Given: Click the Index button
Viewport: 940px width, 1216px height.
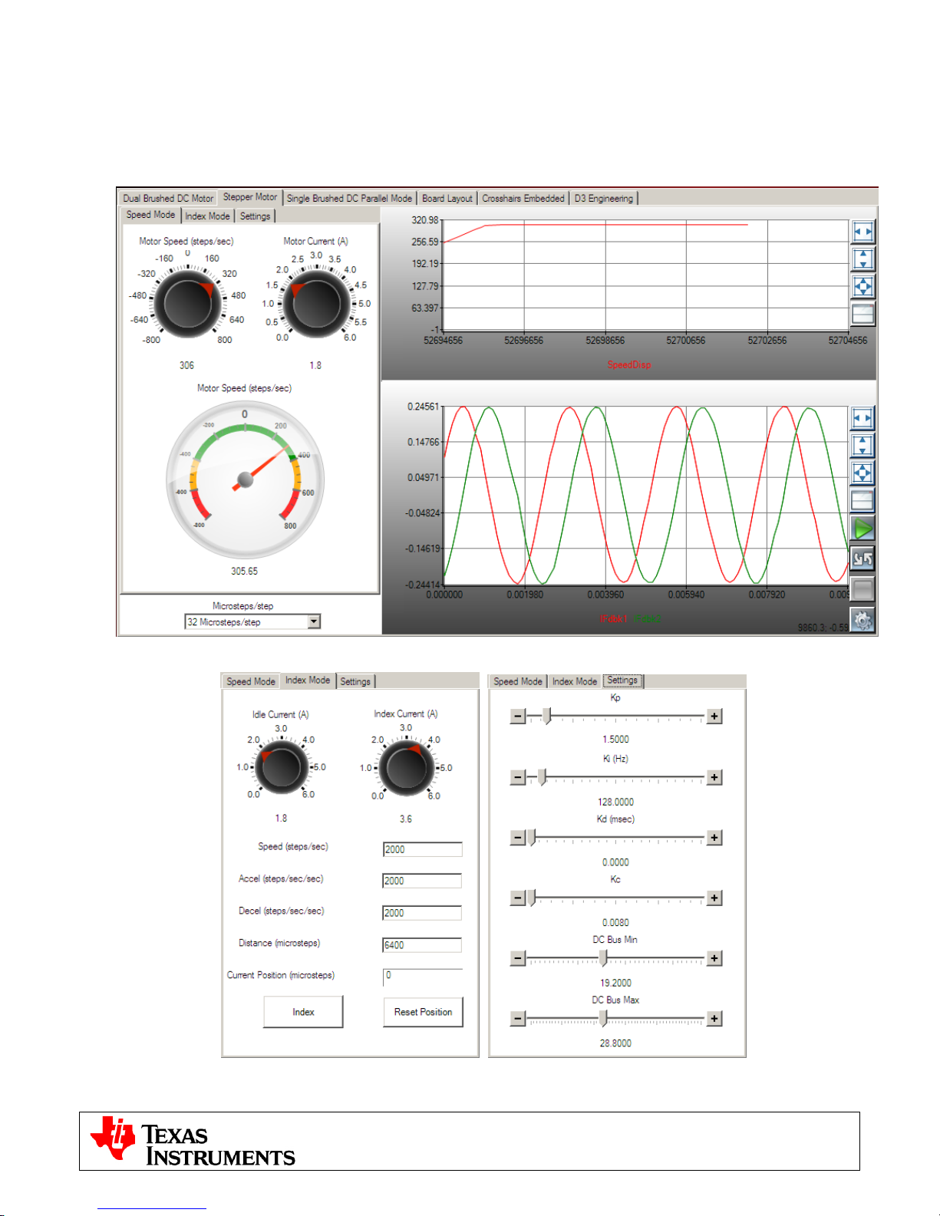Looking at the screenshot, I should pyautogui.click(x=303, y=1012).
